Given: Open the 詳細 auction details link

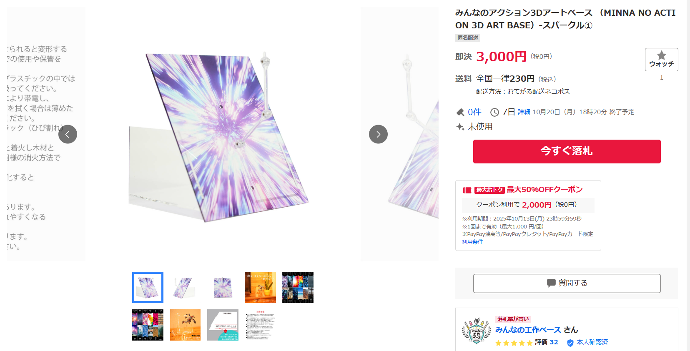Looking at the screenshot, I should click(524, 112).
